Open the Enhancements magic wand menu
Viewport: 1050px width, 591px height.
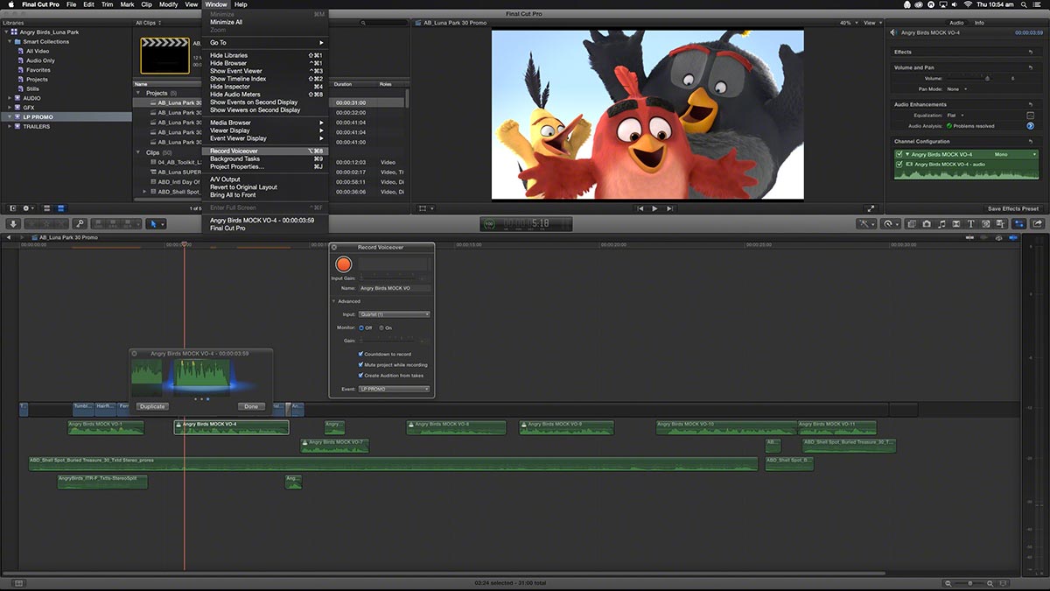coord(866,224)
